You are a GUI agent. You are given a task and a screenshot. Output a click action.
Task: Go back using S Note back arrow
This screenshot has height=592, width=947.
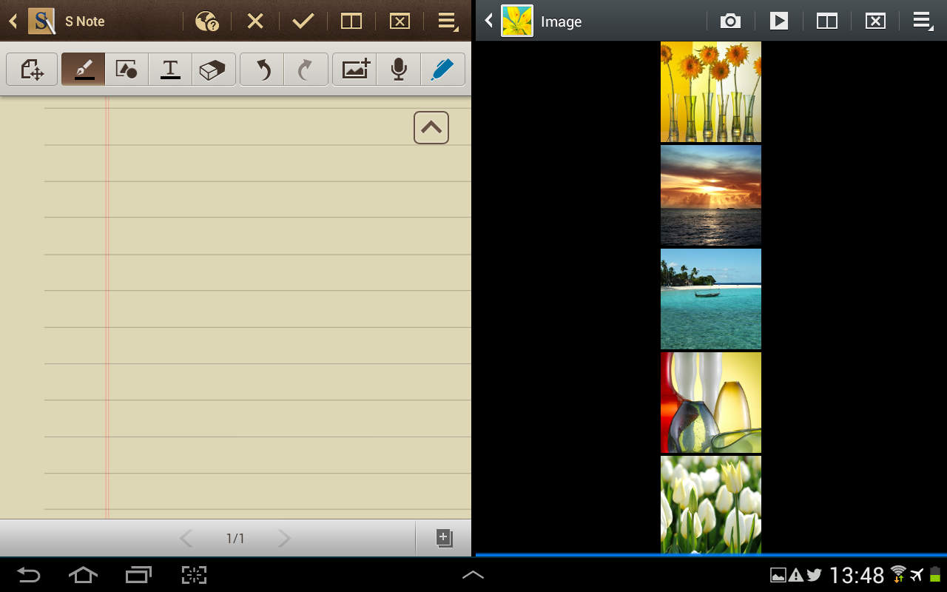coord(13,21)
